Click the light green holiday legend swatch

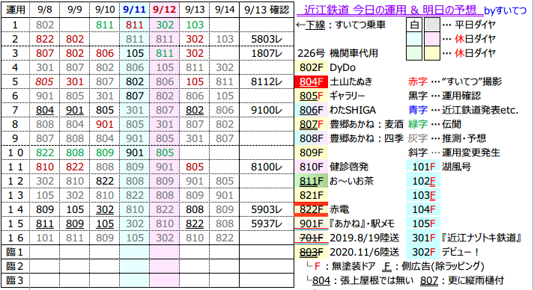414,53
